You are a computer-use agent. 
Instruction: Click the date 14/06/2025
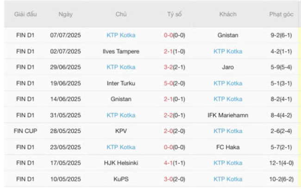coord(65,99)
